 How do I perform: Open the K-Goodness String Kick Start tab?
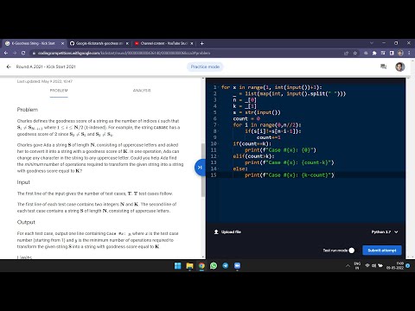tap(34, 43)
